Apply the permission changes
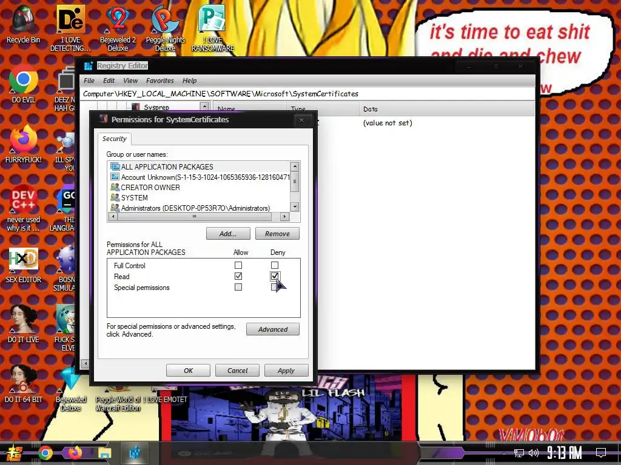Screen dimensions: 621x465 point(286,371)
